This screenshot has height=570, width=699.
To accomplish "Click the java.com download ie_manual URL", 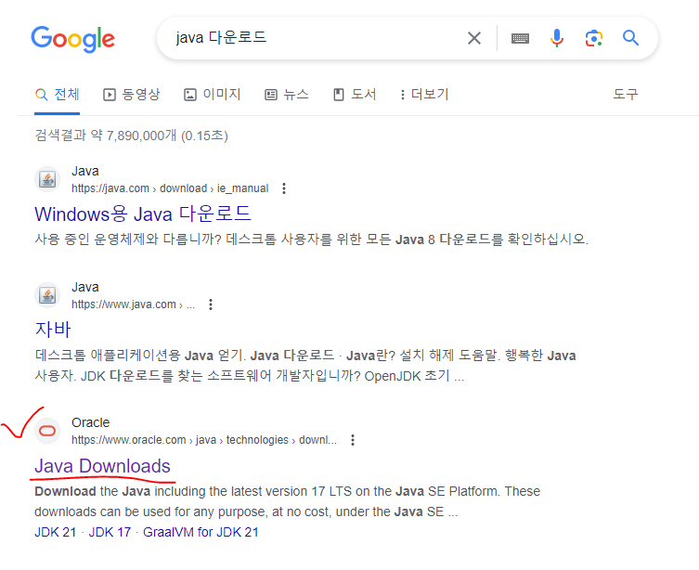I will pos(170,188).
